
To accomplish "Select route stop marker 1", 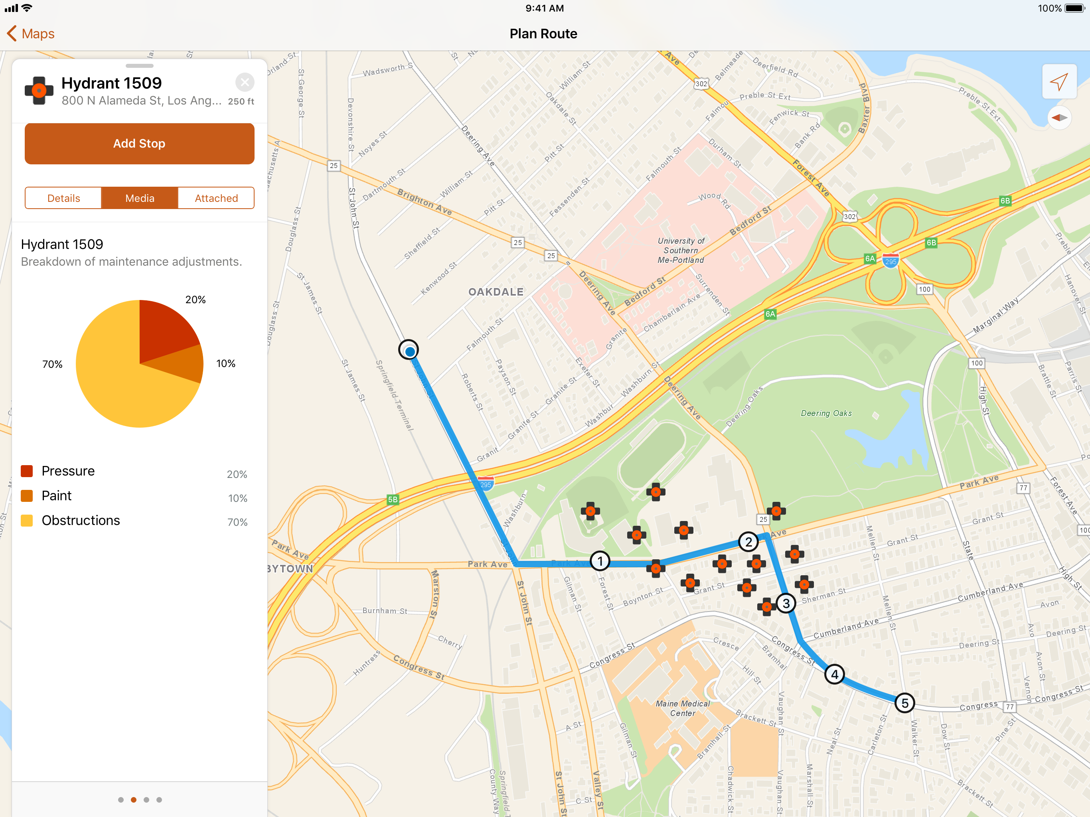I will pos(600,561).
